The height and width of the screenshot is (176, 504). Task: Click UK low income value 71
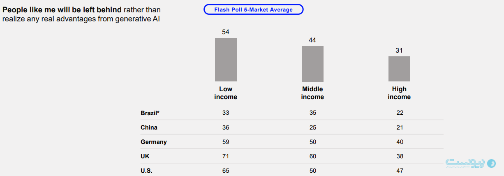[226, 156]
